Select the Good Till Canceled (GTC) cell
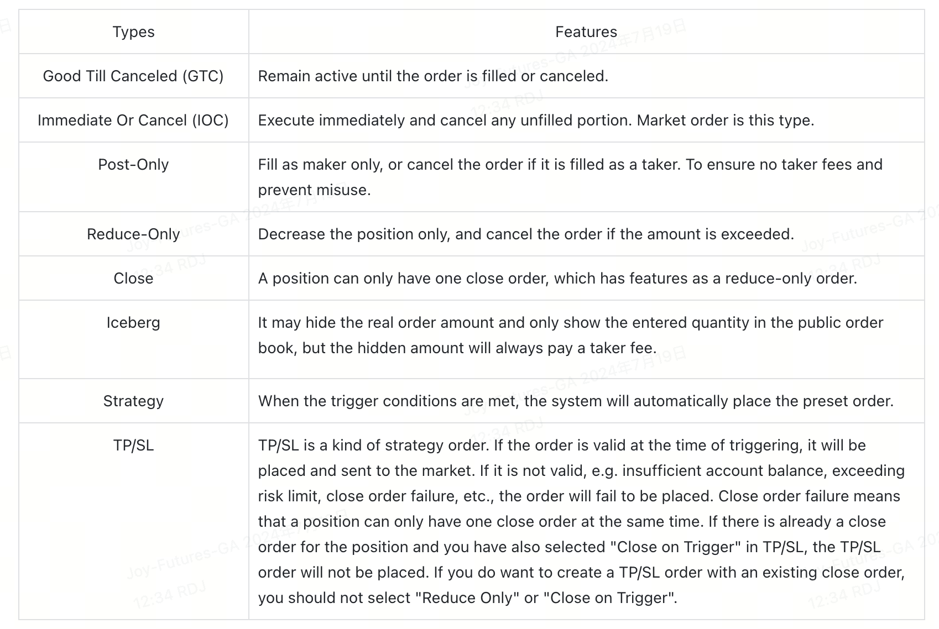This screenshot has height=629, width=939. (x=133, y=76)
